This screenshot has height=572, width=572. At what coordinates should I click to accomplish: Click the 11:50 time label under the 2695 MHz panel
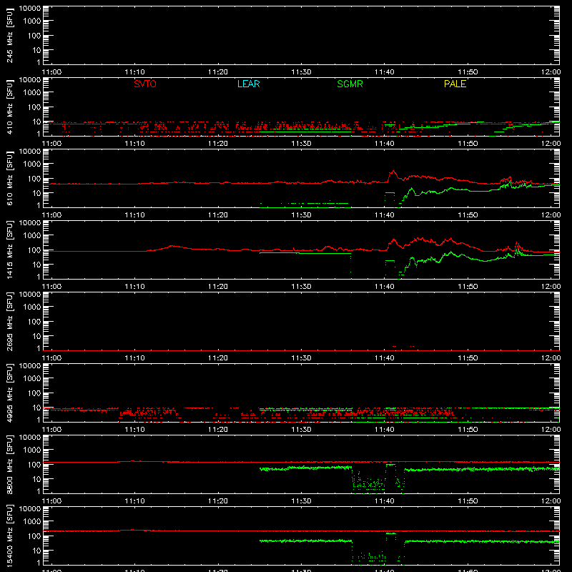tap(468, 358)
